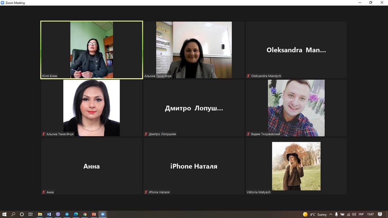The width and height of the screenshot is (388, 218).
Task: Open Telegram from the taskbar
Action: (67, 214)
